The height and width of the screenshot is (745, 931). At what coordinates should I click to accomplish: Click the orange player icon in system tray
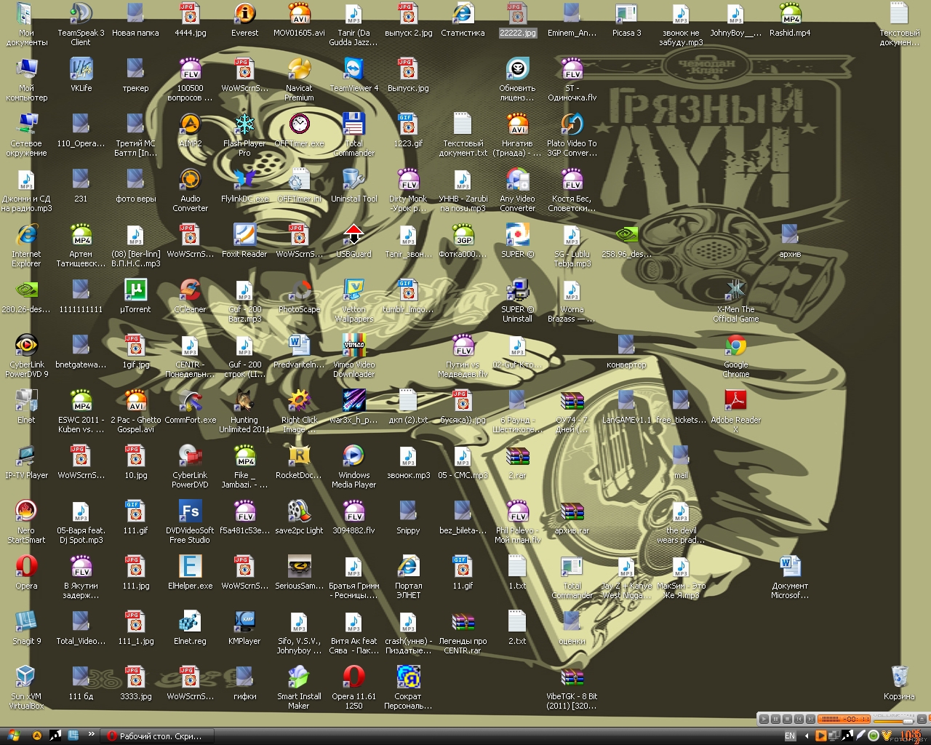click(820, 736)
